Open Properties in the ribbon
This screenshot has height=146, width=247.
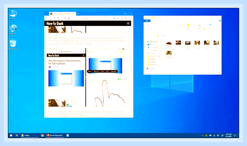click(x=200, y=27)
